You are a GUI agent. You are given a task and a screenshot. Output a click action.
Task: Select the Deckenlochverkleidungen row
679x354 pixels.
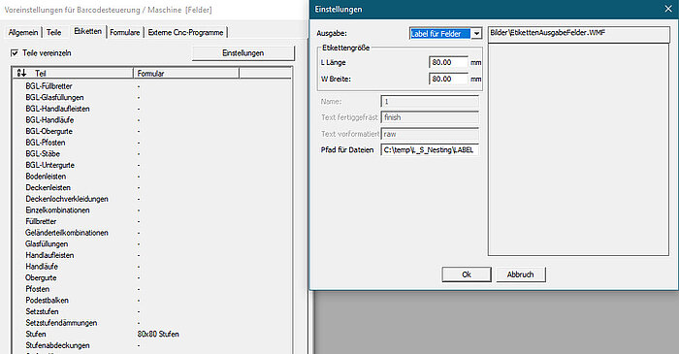(151, 199)
